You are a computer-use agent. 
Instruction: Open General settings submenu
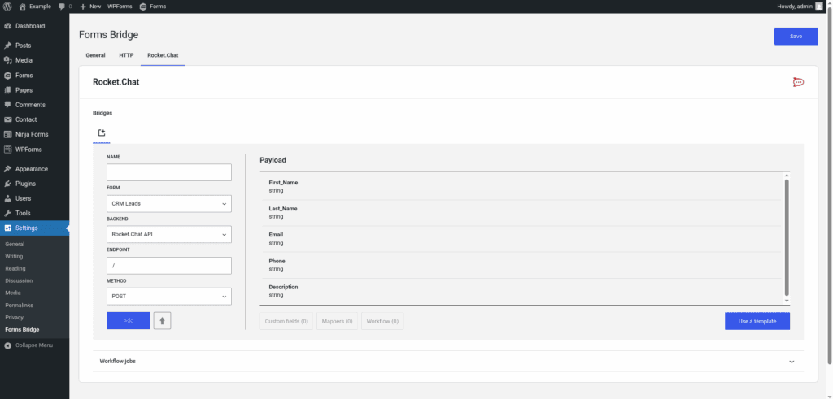[15, 245]
